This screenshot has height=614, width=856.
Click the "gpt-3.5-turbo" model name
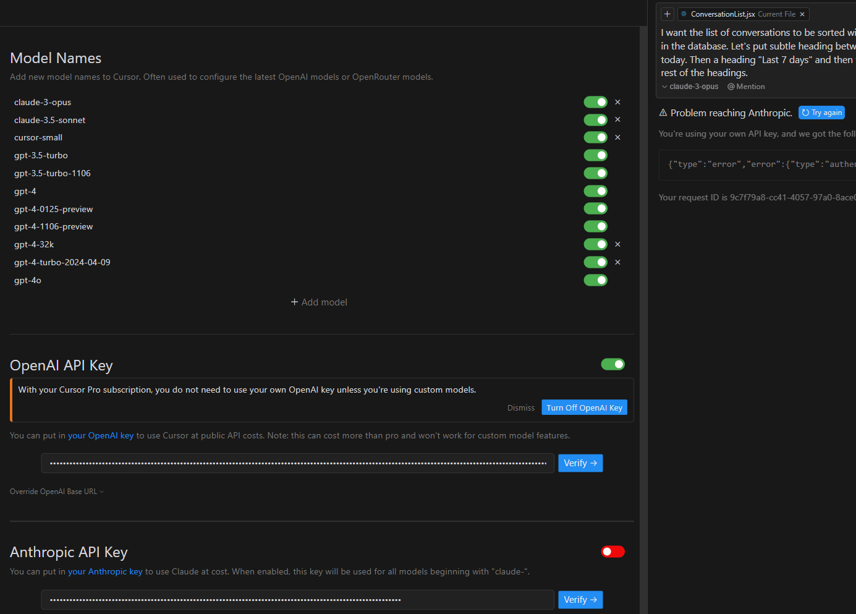click(41, 155)
